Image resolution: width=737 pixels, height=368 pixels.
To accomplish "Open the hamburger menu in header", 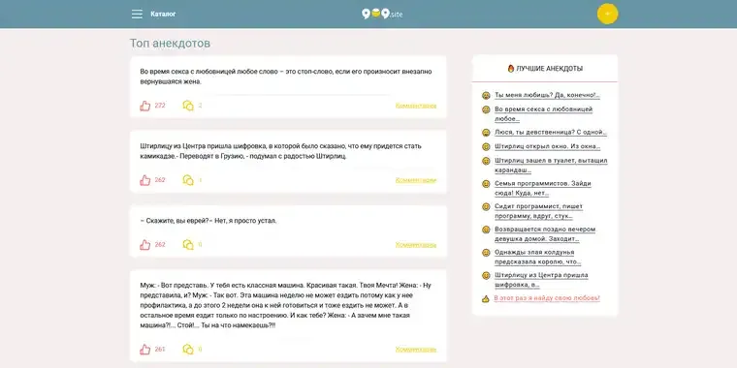I will pos(137,15).
